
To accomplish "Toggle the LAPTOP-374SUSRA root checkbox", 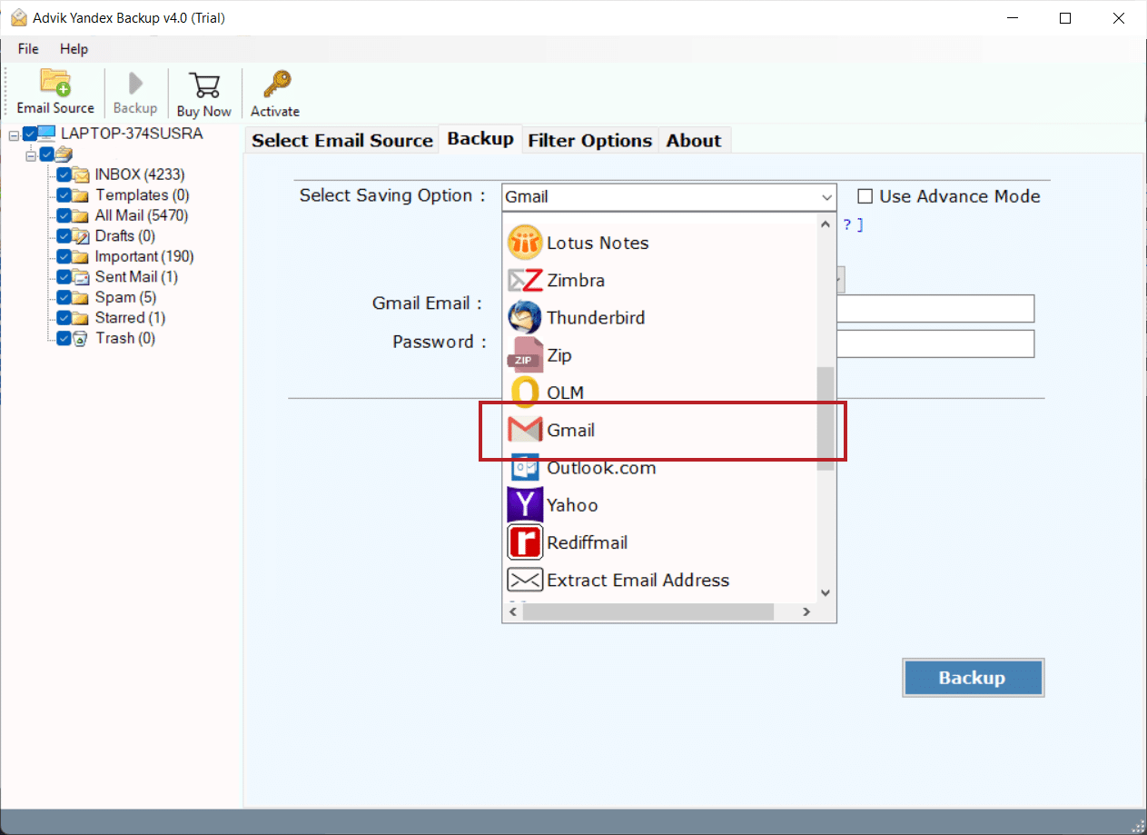I will point(30,134).
